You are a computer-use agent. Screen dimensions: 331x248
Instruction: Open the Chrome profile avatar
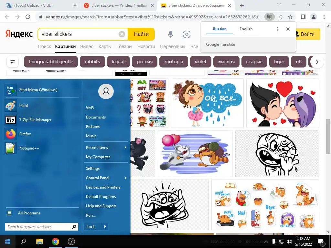[314, 17]
